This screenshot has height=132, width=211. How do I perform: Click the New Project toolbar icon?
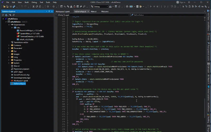[x=4, y=6]
